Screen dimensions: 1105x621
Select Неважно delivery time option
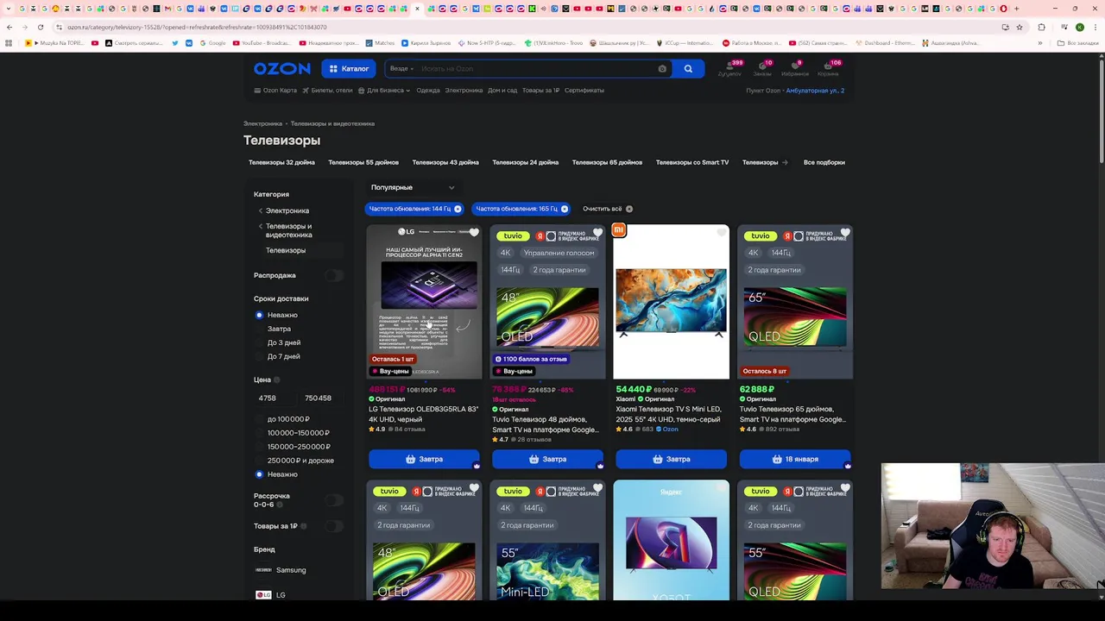point(276,316)
